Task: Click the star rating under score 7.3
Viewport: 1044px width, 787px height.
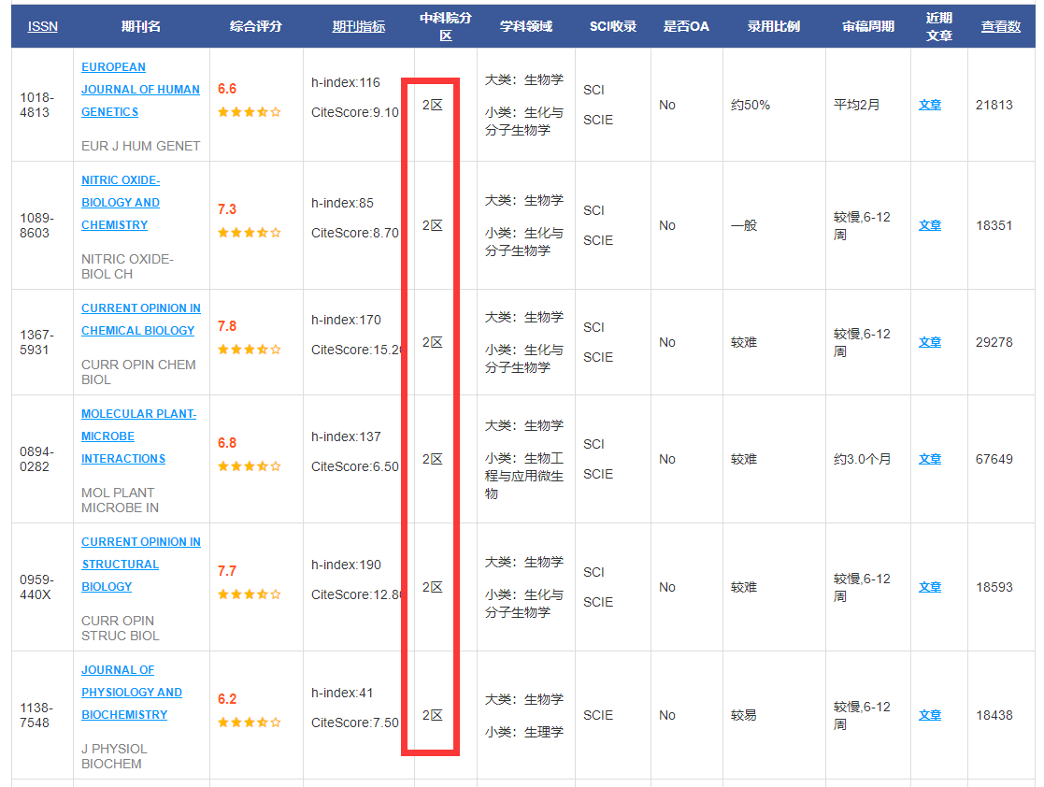Action: (249, 233)
